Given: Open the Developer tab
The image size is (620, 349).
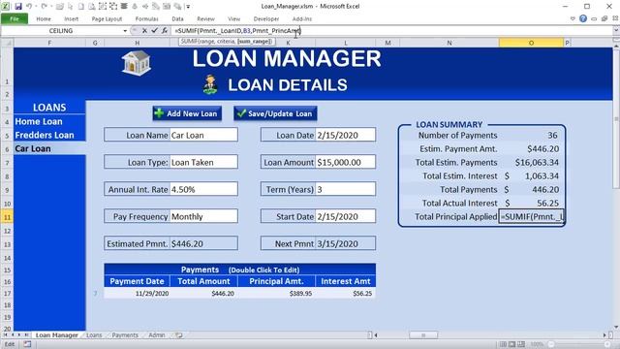Looking at the screenshot, I should [x=266, y=18].
